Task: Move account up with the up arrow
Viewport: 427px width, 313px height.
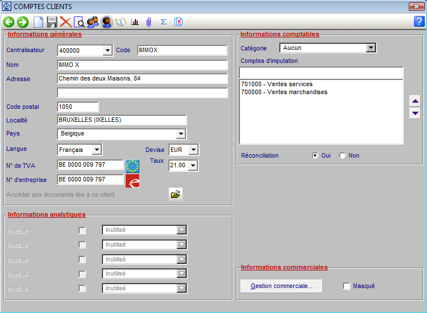Action: pyautogui.click(x=415, y=101)
